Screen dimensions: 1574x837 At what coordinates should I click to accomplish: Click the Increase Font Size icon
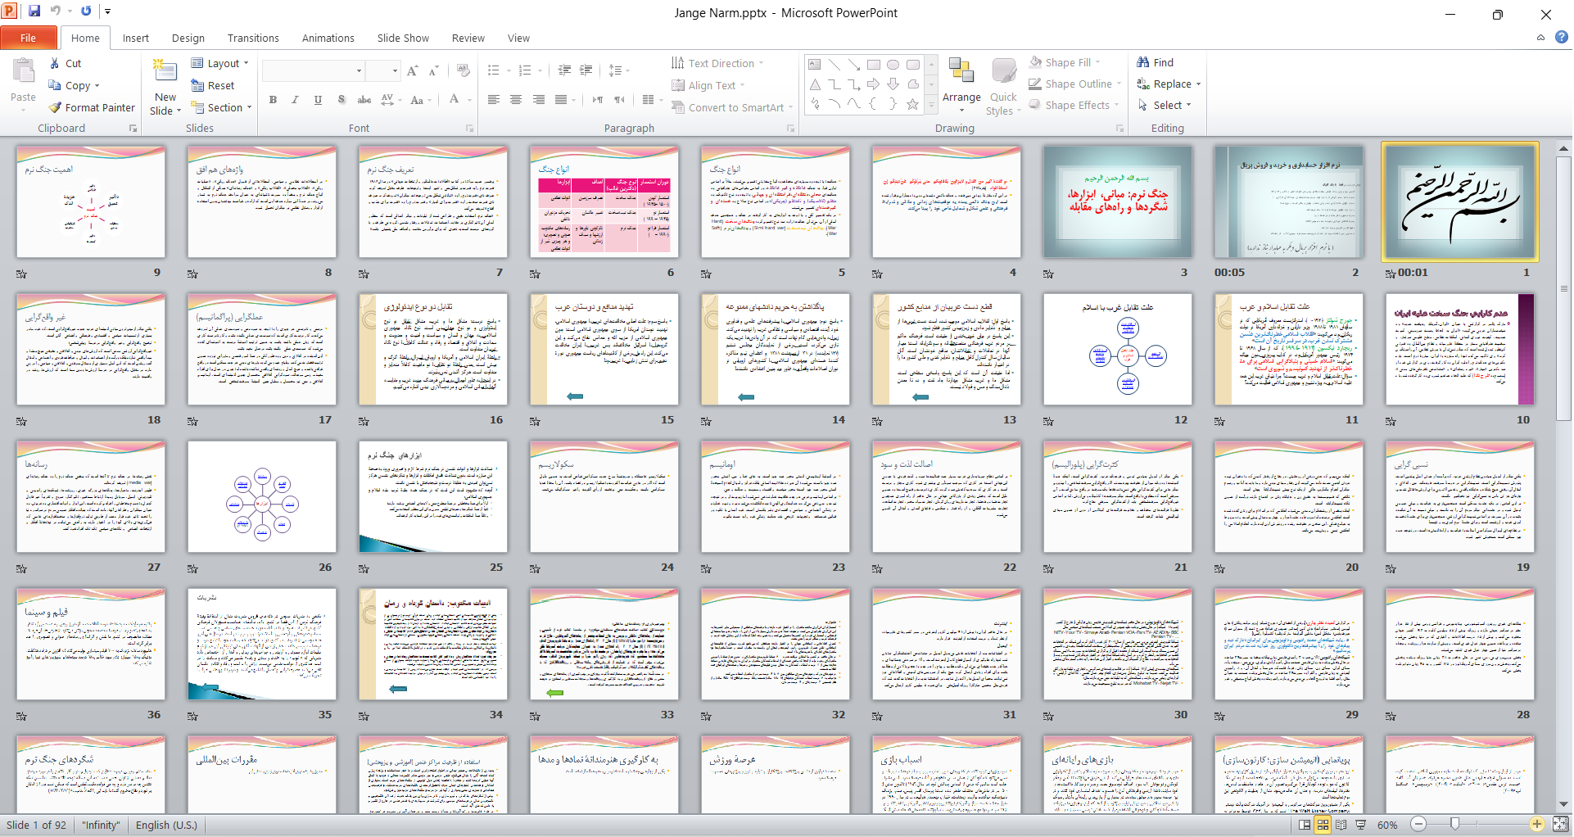(413, 71)
